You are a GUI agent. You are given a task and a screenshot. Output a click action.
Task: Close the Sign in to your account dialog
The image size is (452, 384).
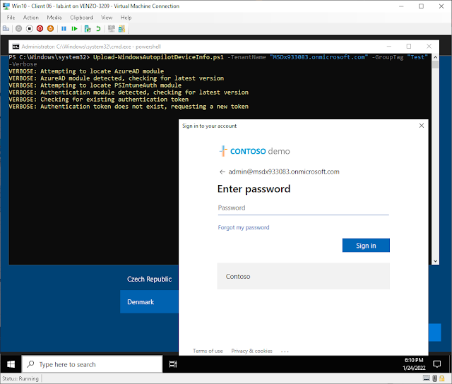[x=422, y=126]
